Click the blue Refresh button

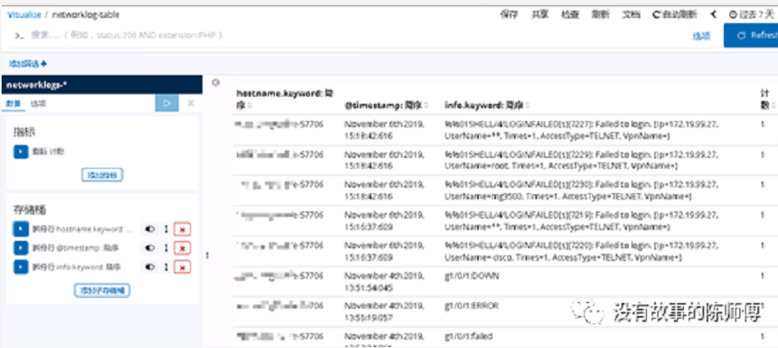tap(751, 36)
